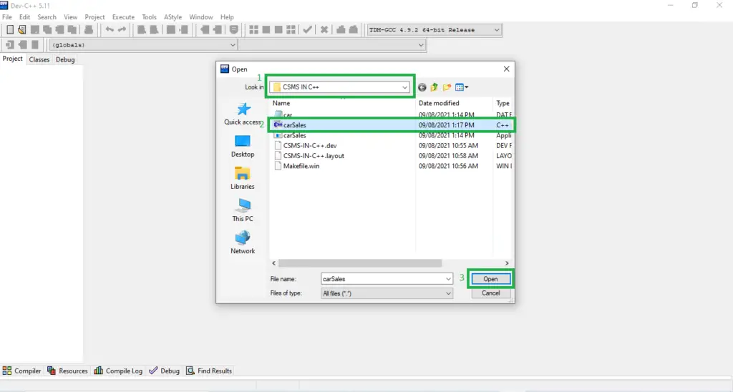Go back using the dialog's back arrow
The image size is (733, 392).
[422, 87]
